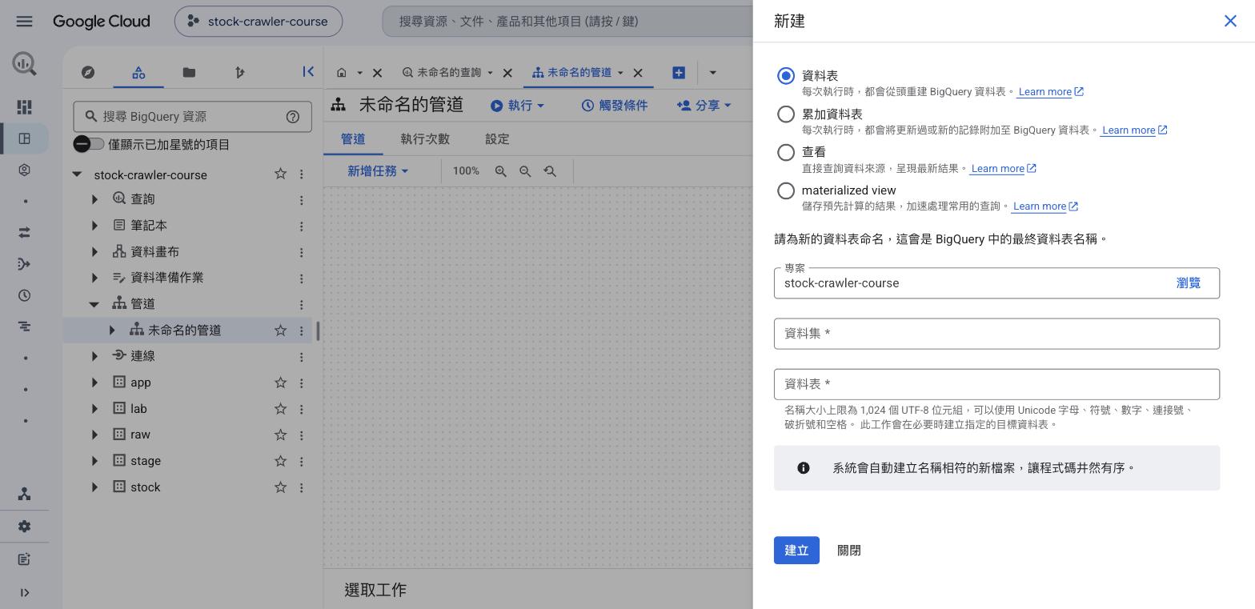Open data transfers arrows icon in sidebar
This screenshot has width=1255, height=609.
24,232
